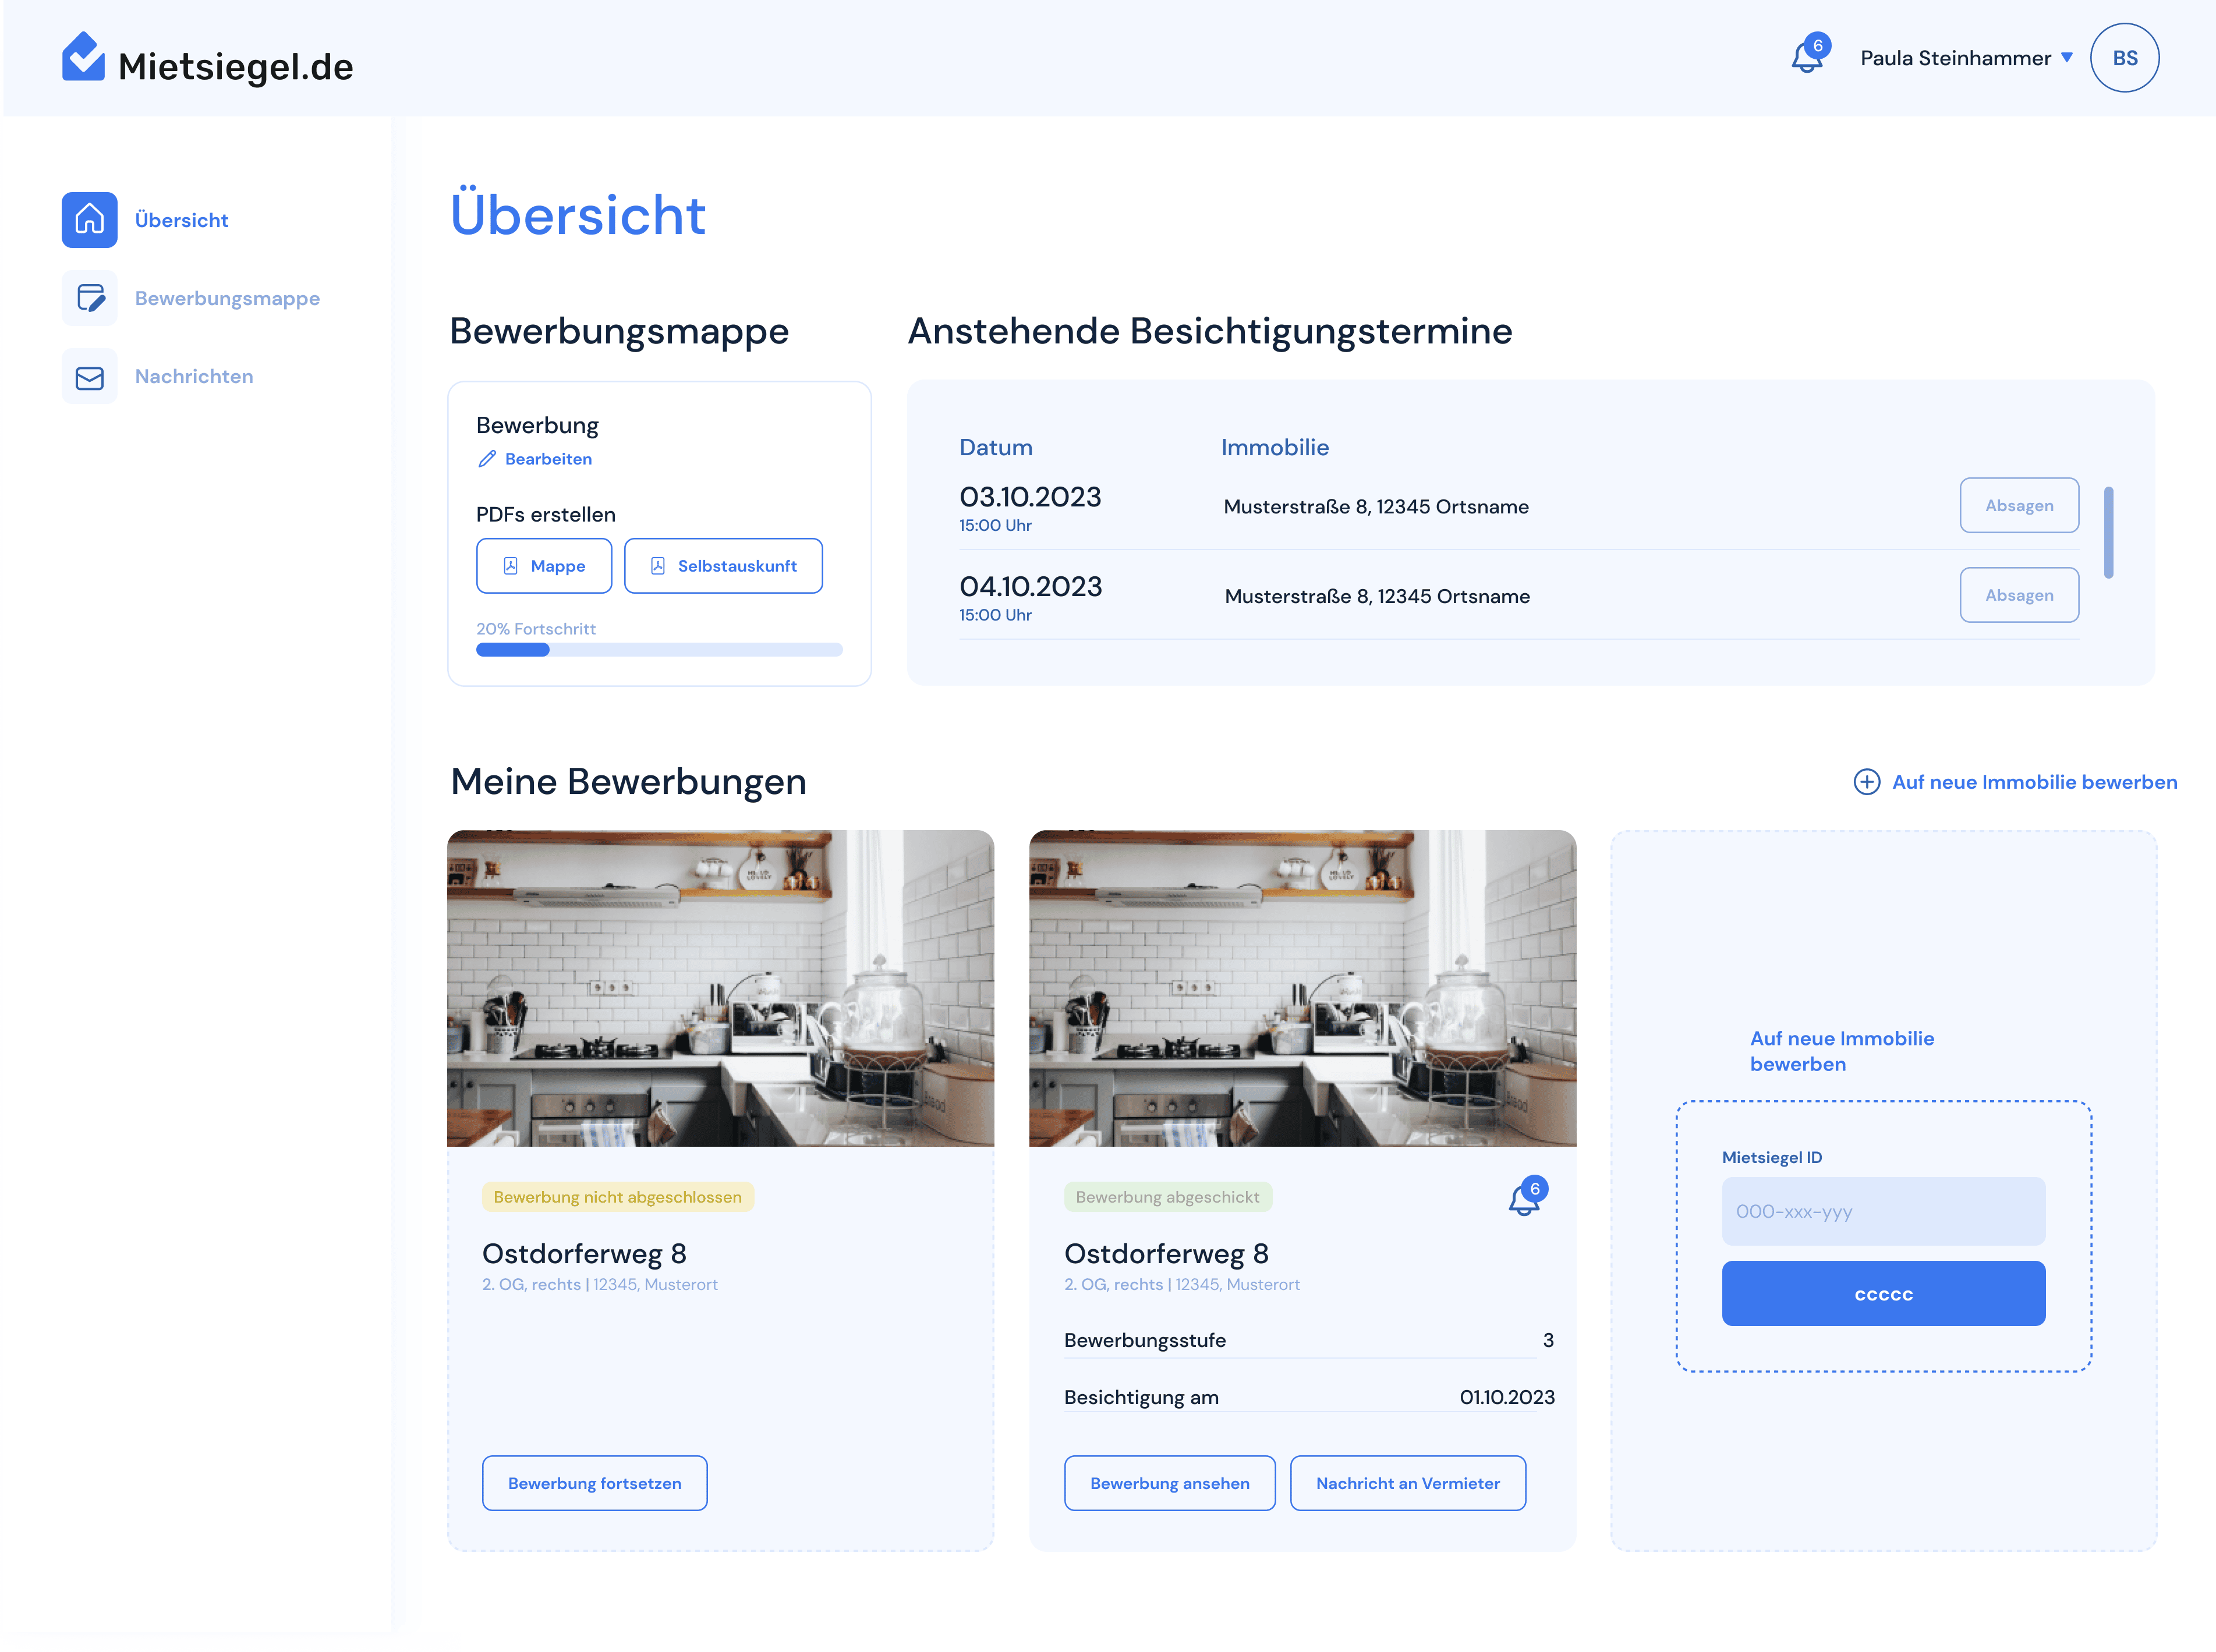The height and width of the screenshot is (1652, 2216).
Task: Select Nachrichten in sidebar menu
Action: tap(194, 377)
